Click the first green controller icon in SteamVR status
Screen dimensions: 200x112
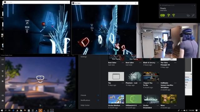(x=168, y=16)
